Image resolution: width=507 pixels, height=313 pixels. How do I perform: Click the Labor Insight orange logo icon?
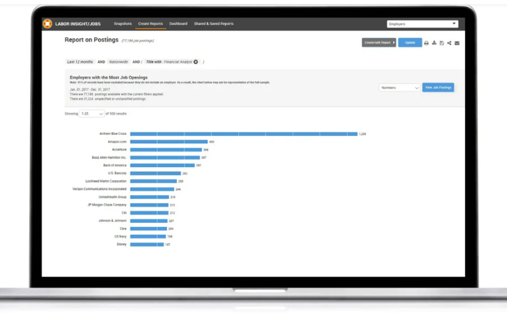coord(47,24)
